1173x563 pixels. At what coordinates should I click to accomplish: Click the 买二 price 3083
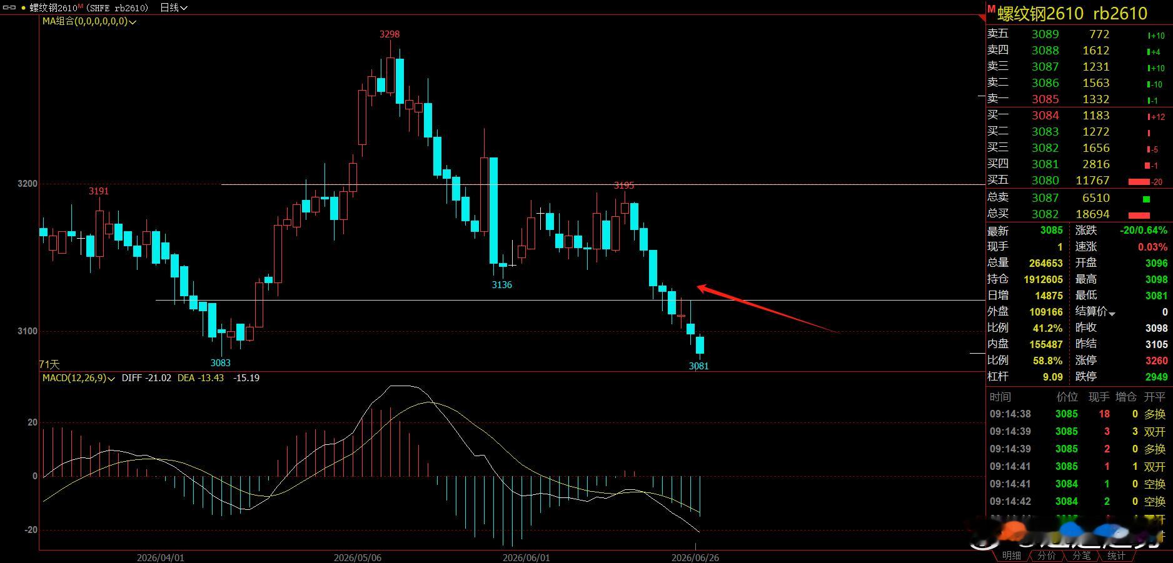coord(1045,132)
